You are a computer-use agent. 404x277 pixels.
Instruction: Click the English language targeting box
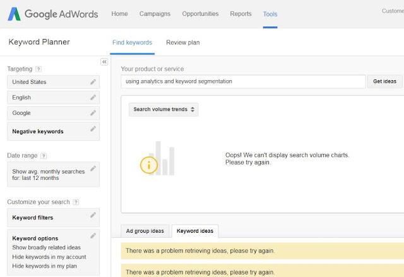(x=53, y=98)
